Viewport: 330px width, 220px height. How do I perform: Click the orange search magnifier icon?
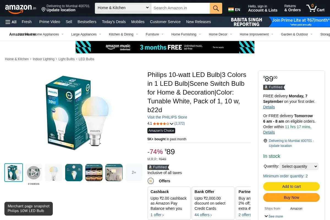216,8
